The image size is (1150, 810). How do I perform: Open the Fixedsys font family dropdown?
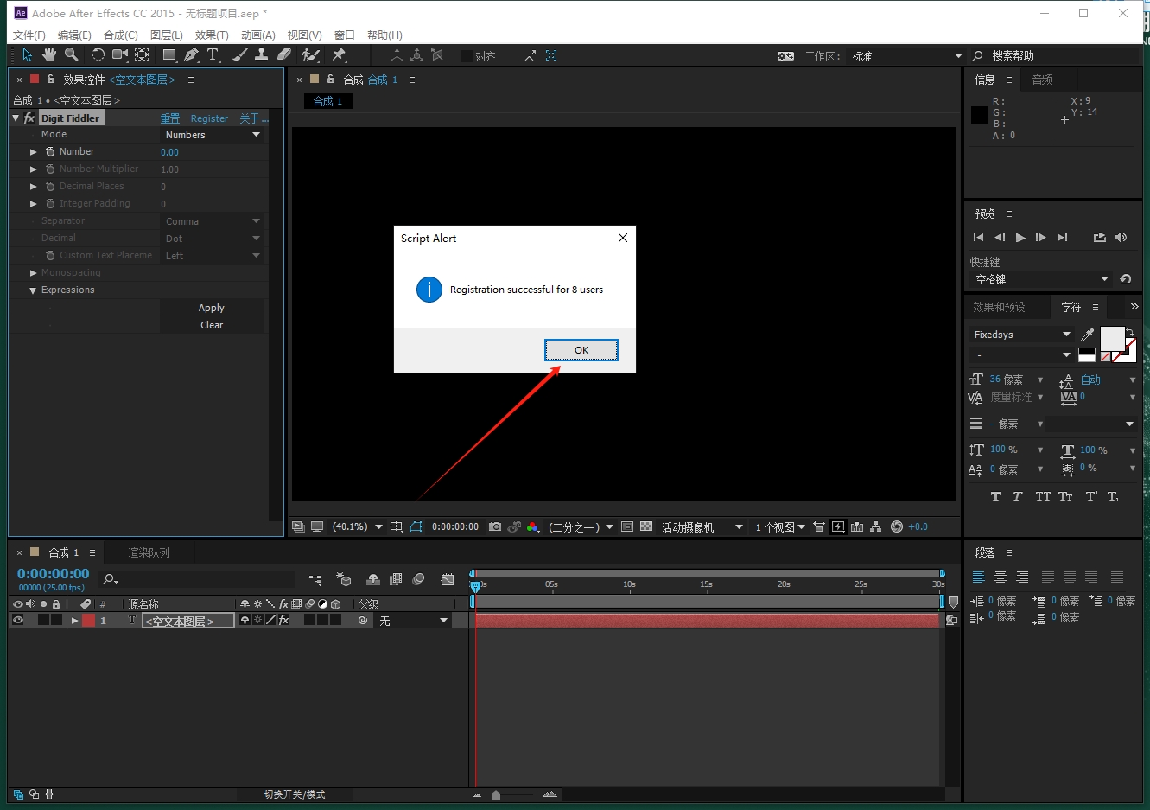point(1020,335)
